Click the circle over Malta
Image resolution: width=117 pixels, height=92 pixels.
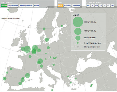click(x=52, y=90)
